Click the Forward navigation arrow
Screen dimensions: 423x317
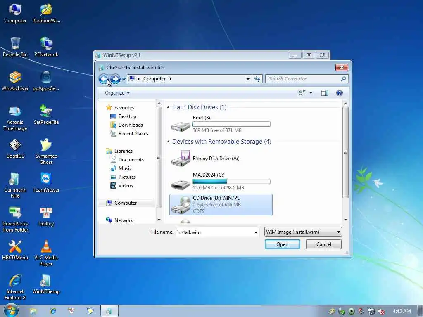point(115,79)
